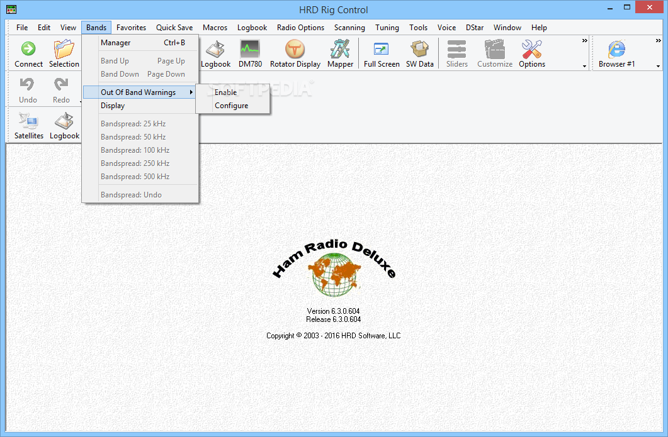Select Band Down menu entry
The image size is (668, 437).
click(140, 74)
